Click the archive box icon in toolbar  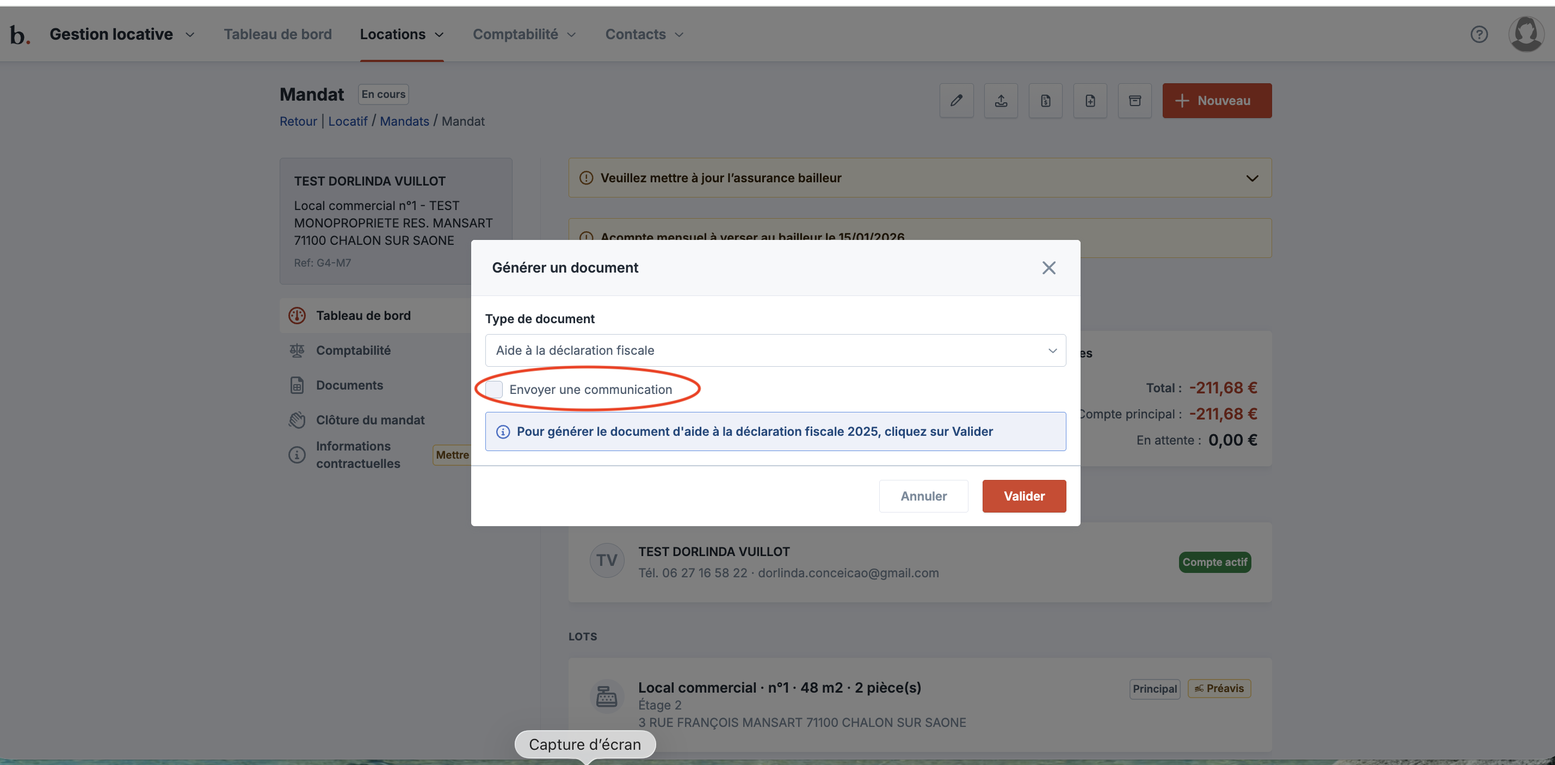pyautogui.click(x=1134, y=101)
